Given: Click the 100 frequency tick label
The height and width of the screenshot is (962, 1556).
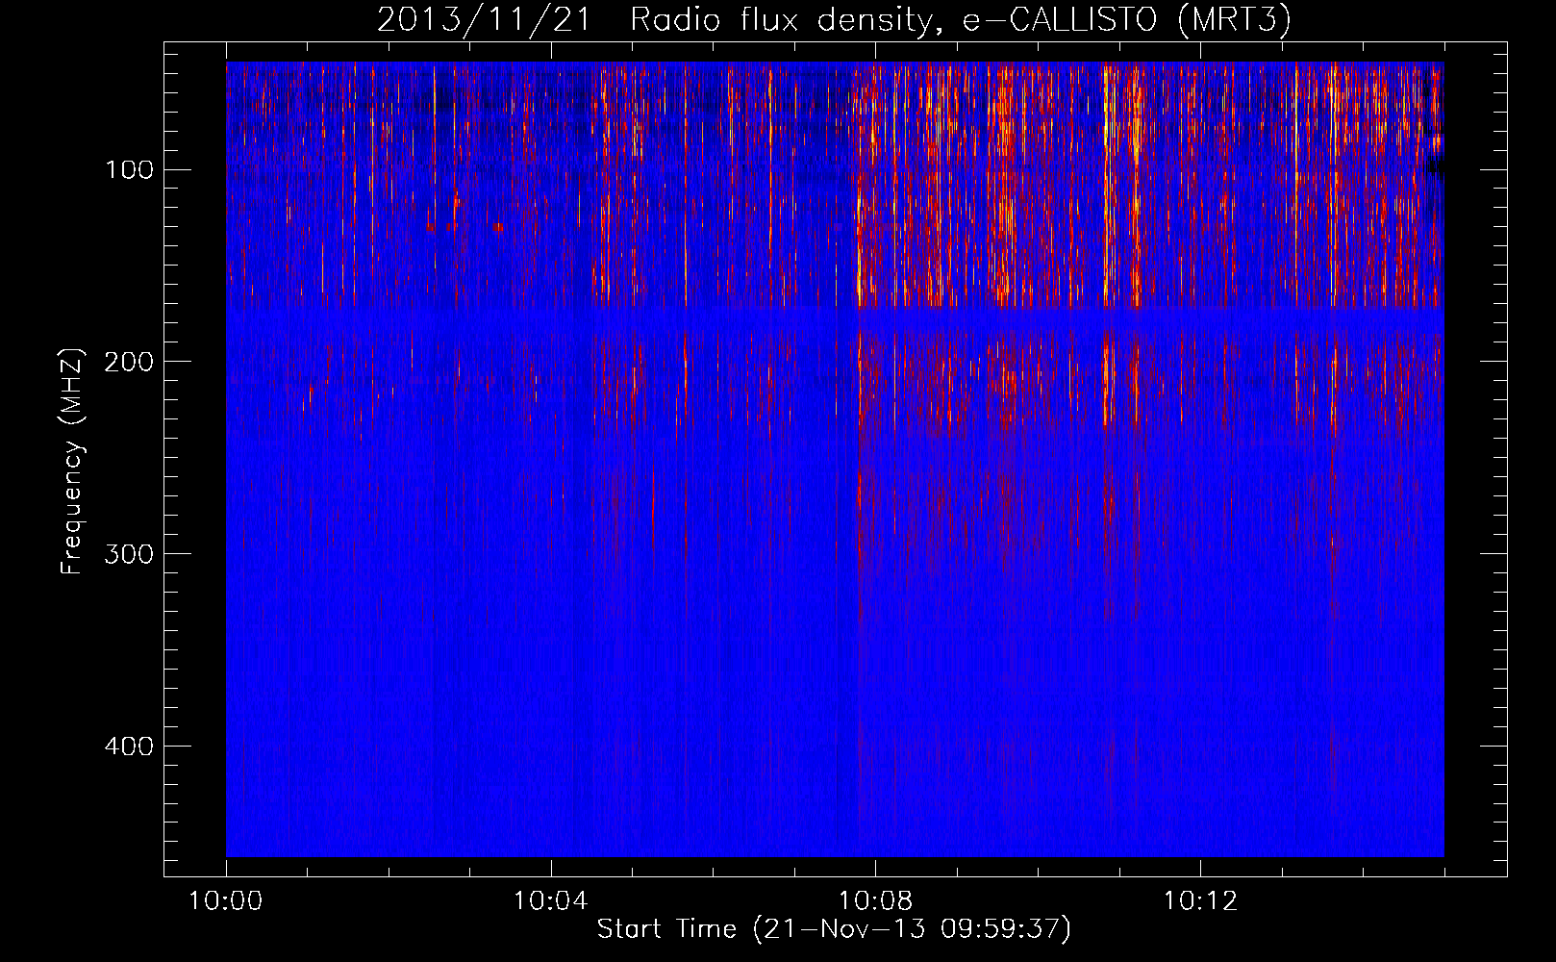Looking at the screenshot, I should click(x=130, y=170).
